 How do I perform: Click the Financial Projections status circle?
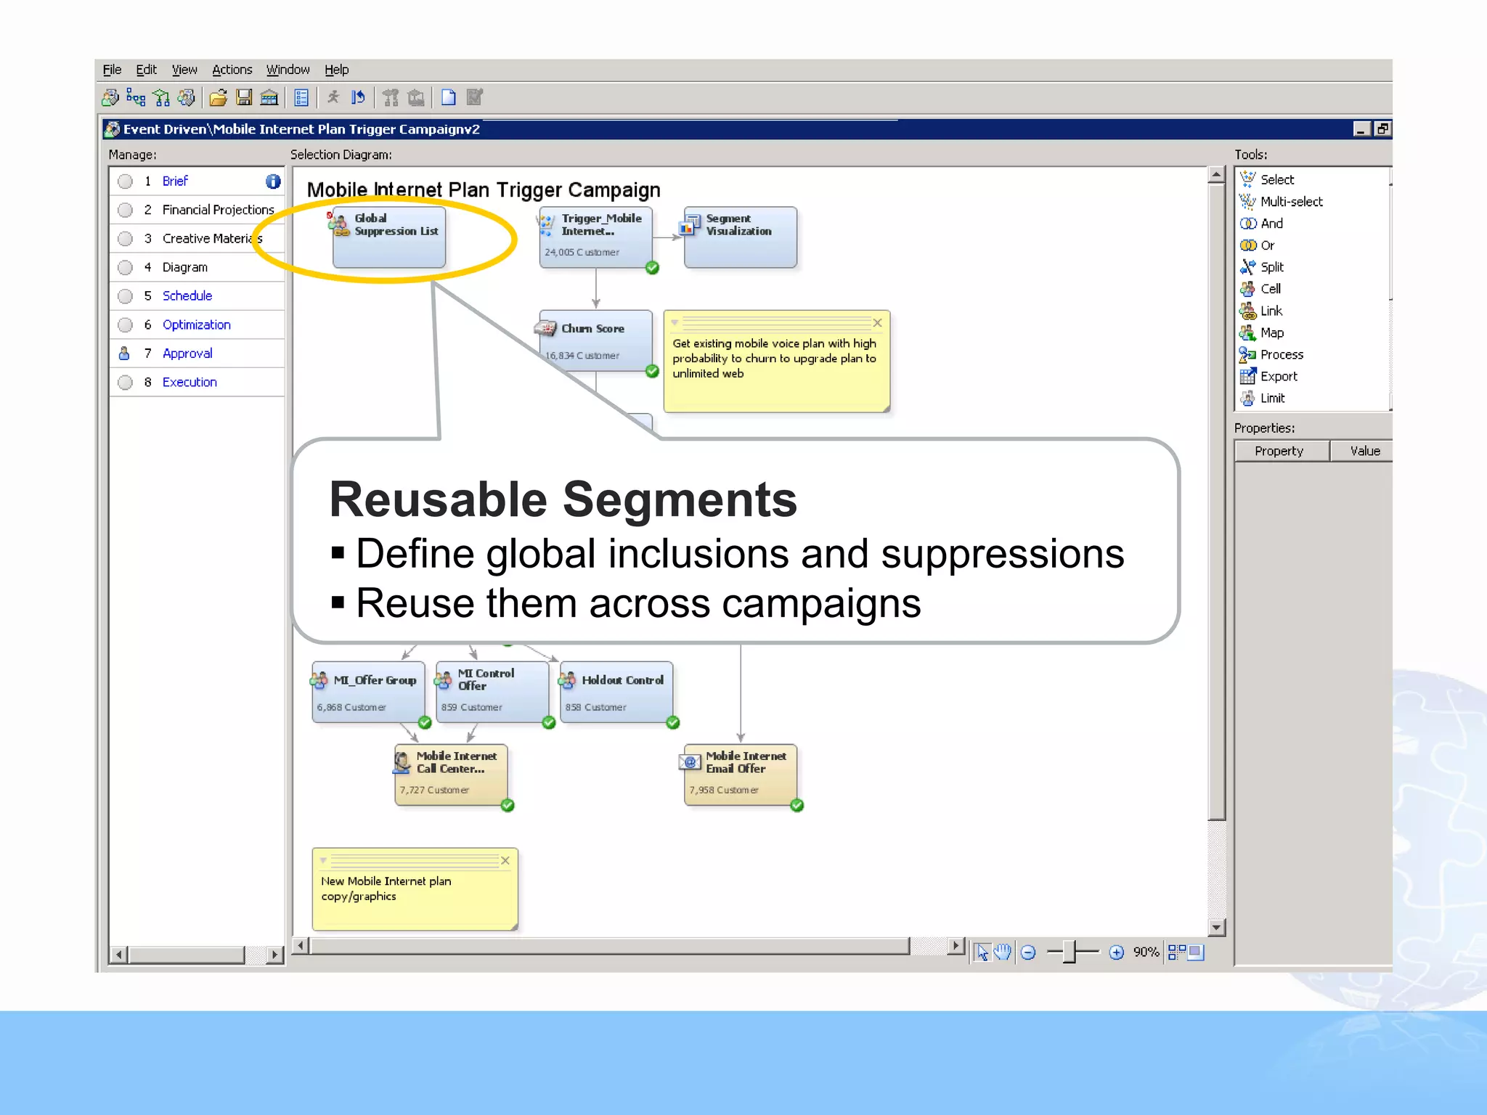[x=125, y=210]
